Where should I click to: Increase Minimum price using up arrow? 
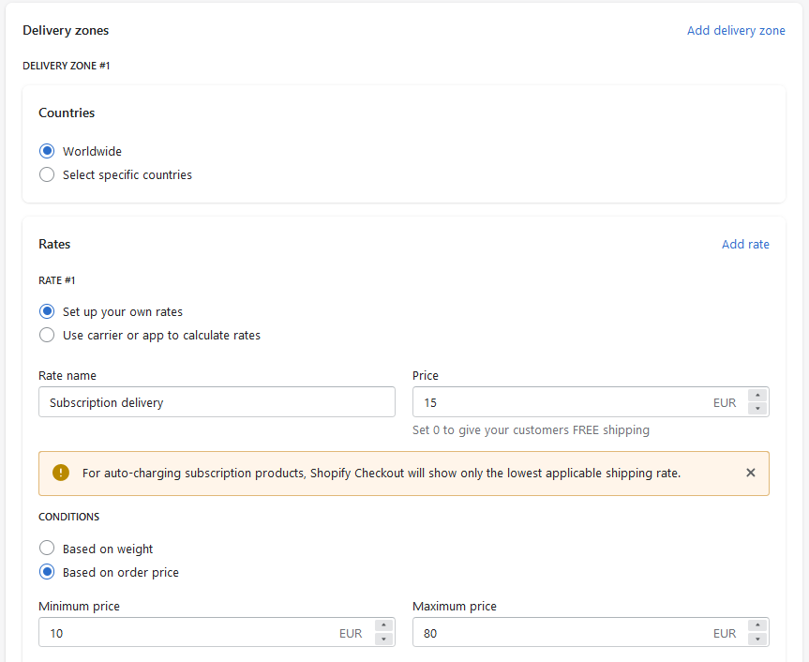pos(383,625)
